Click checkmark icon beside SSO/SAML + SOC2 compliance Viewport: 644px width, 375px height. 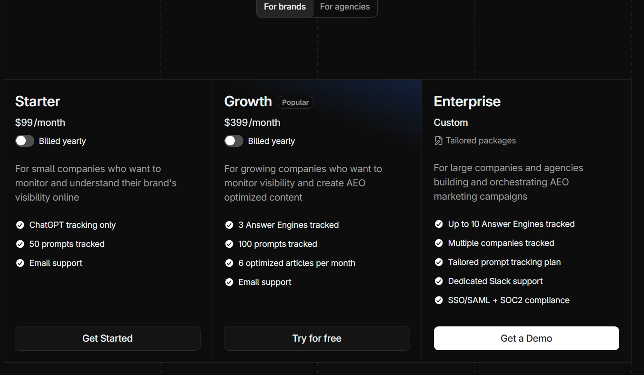coord(439,300)
